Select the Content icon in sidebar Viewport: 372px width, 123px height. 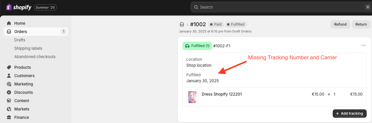click(9, 101)
